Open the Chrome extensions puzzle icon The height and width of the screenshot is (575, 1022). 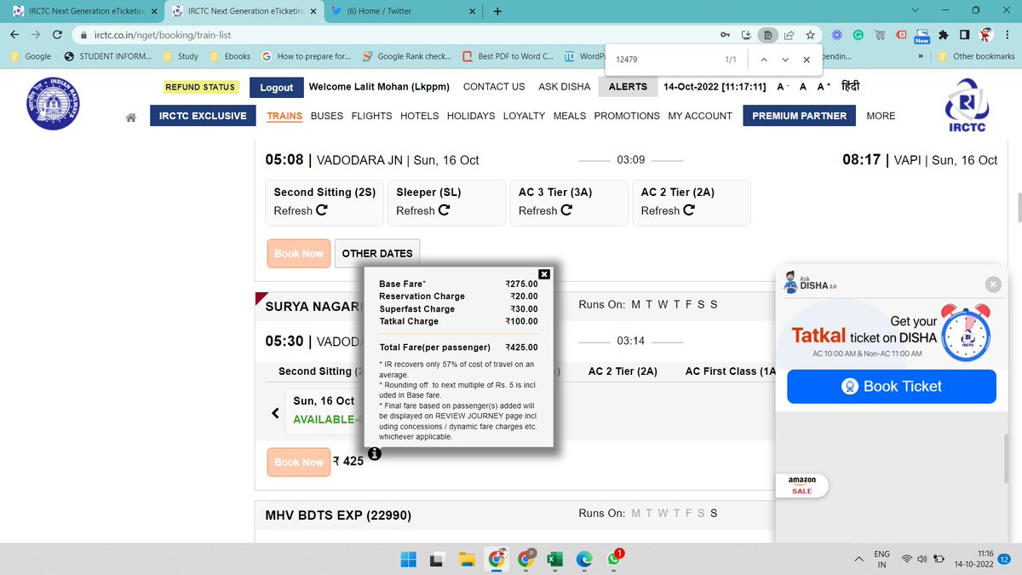click(x=943, y=35)
